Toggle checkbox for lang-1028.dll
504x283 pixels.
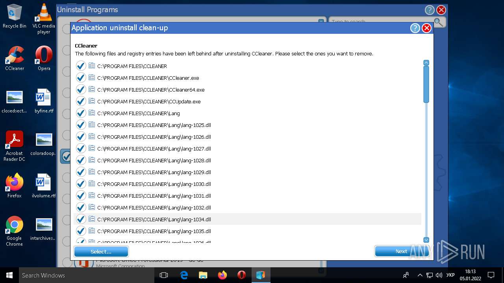81,160
